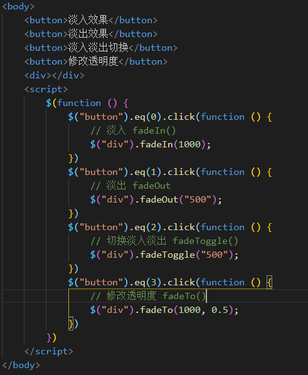This screenshot has width=308, height=375.
Task: Click the comment 修改透明度 fadeTo()
Action: (x=148, y=296)
